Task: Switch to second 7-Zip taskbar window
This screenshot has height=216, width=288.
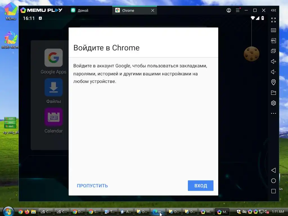Action: click(62, 212)
